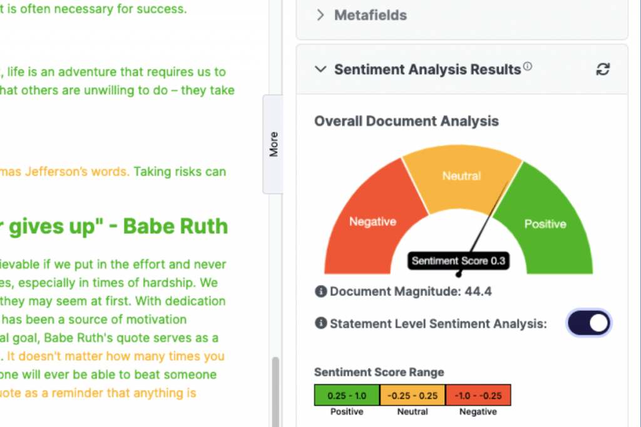
Task: Click the Sentiment Score 0.3 badge
Action: point(458,261)
